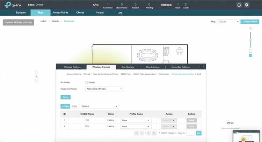Click the tp-link logo
Screen dimensions: 262x142
pyautogui.click(x=12, y=5)
